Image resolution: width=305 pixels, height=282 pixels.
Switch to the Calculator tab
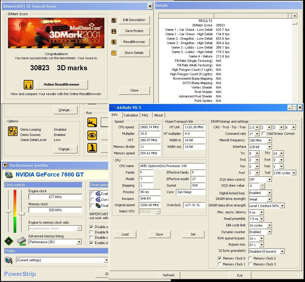131,115
